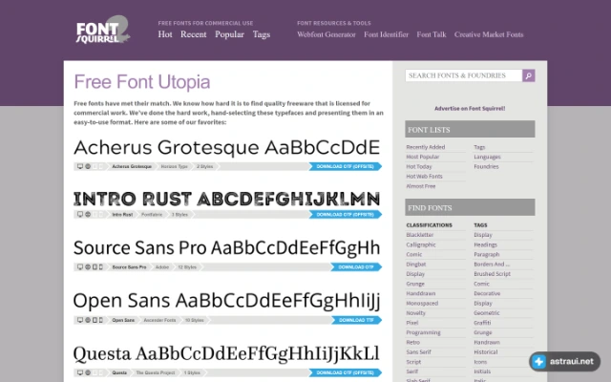Open the Tags menu item in header
The width and height of the screenshot is (611, 382).
point(262,34)
